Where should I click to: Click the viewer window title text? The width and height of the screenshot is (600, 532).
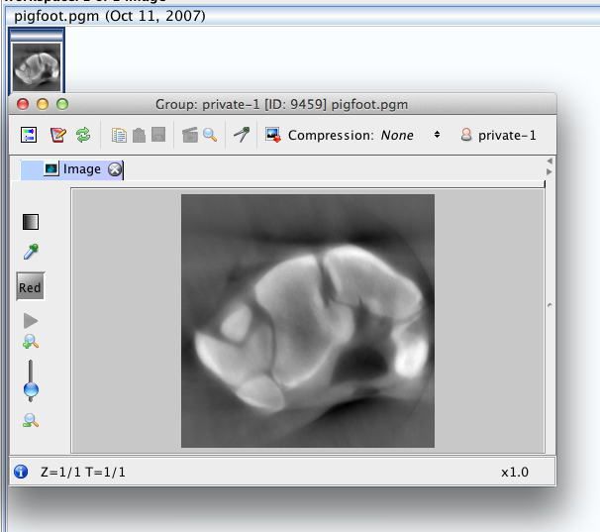(x=281, y=105)
